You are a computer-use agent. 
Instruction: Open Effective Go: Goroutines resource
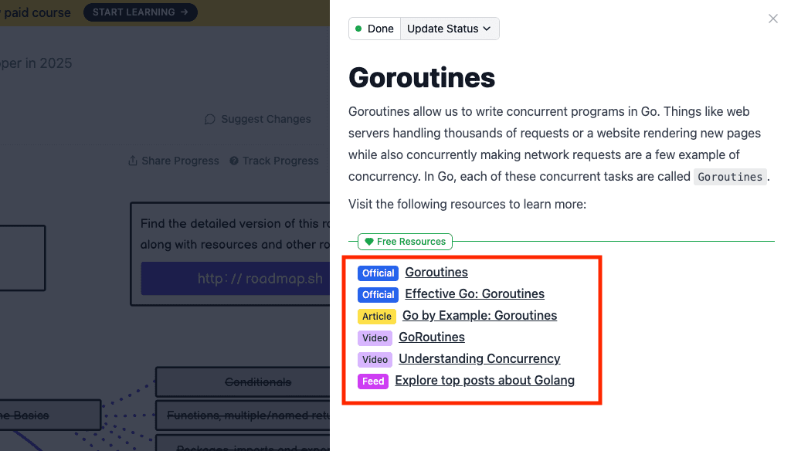coord(474,293)
